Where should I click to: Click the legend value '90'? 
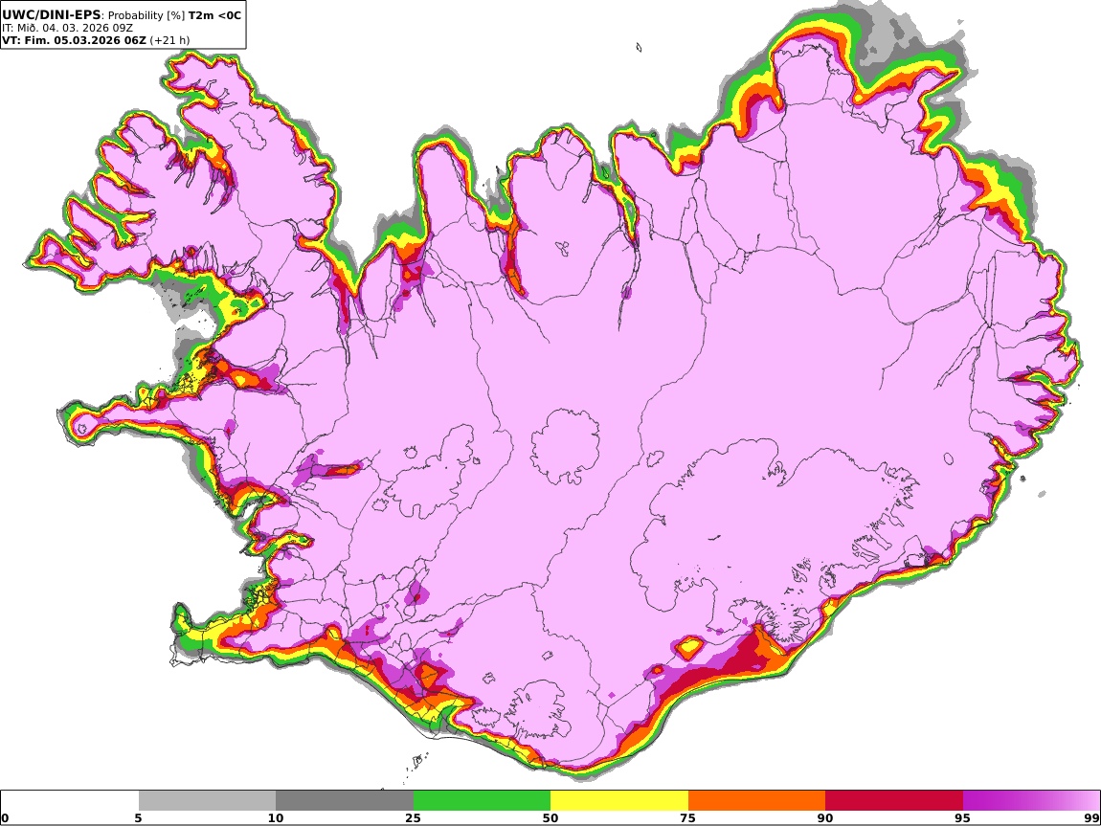[825, 818]
